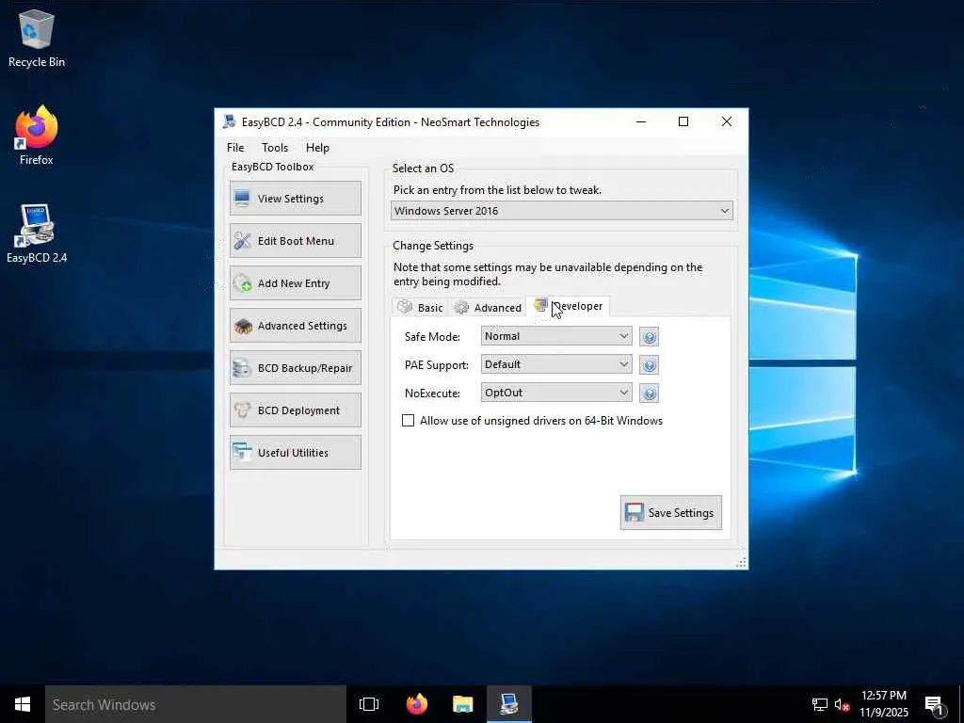Open the BCD Deployment page
Viewport: 964px width, 723px height.
(x=295, y=410)
